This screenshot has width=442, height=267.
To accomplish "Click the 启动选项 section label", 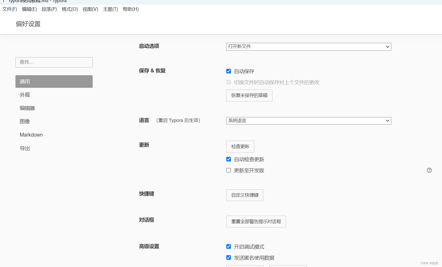I will (149, 46).
